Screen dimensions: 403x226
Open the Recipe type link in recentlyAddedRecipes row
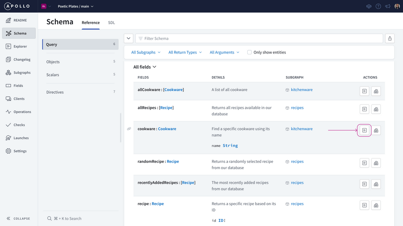pos(188,183)
